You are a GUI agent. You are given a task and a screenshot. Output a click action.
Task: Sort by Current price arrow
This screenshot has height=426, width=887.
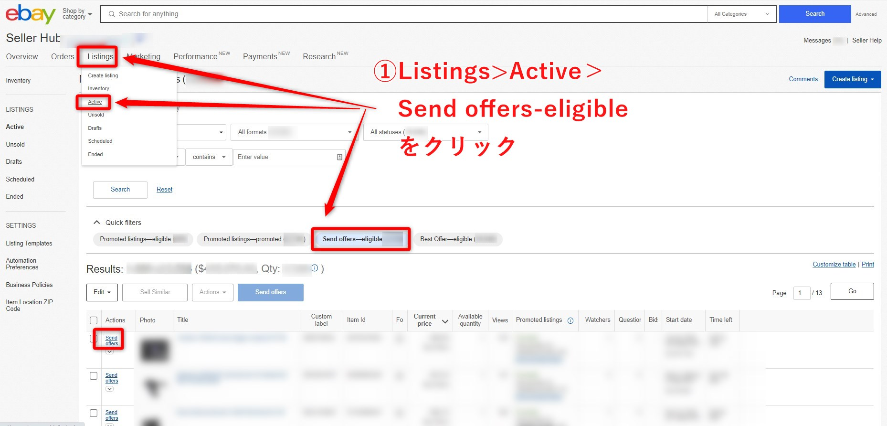[445, 321]
